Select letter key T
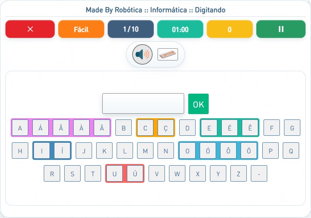The width and height of the screenshot is (311, 218). click(x=93, y=173)
